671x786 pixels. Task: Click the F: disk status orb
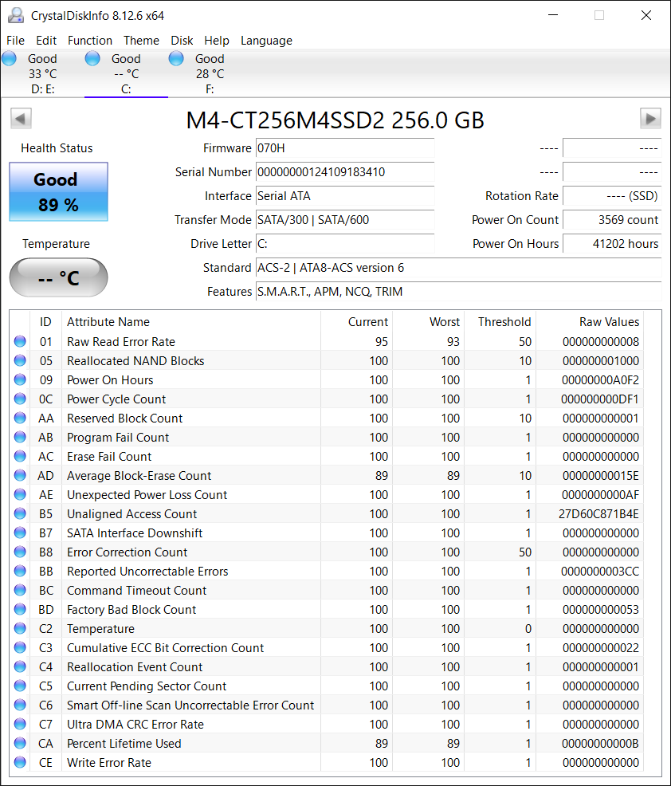[x=177, y=58]
